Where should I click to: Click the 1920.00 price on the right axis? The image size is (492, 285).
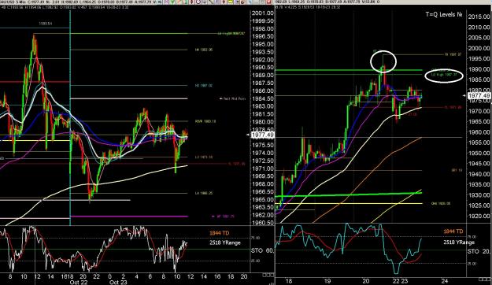[x=479, y=216]
